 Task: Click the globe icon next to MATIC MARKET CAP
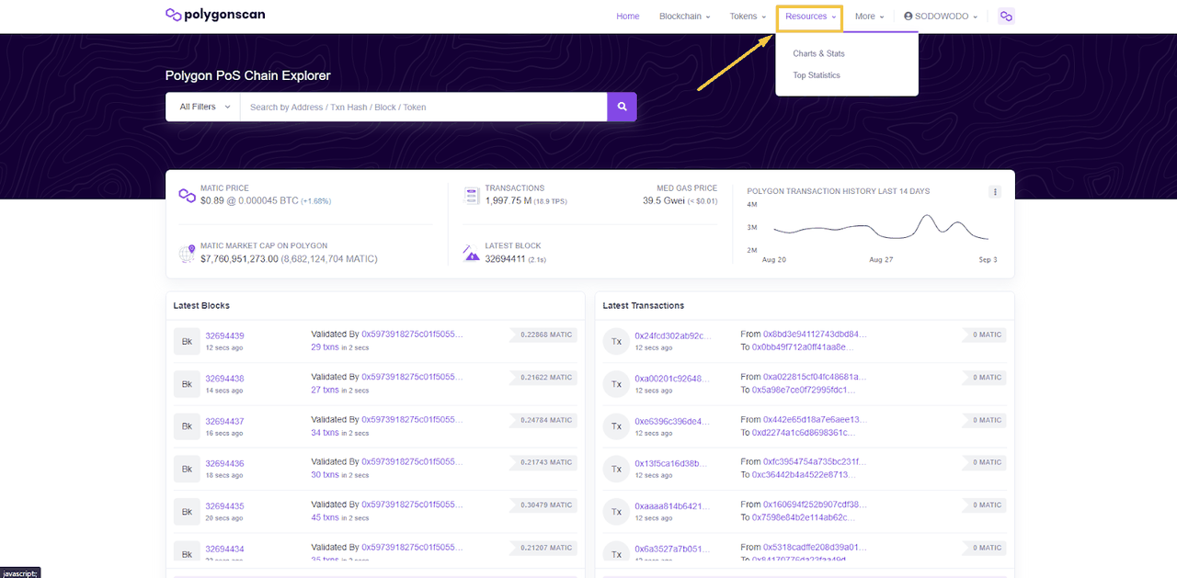point(187,253)
